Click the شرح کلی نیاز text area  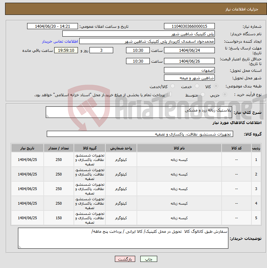pos(139,112)
